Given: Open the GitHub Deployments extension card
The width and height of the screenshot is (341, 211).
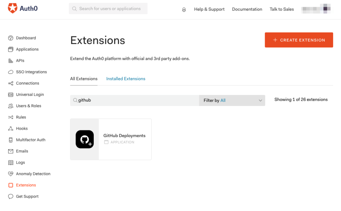Looking at the screenshot, I should pos(111,139).
